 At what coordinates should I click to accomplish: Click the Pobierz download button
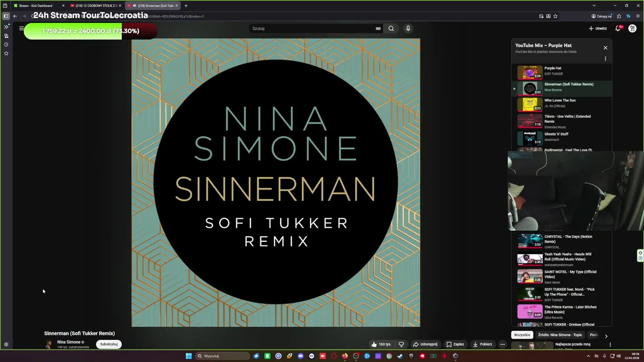[x=482, y=344]
